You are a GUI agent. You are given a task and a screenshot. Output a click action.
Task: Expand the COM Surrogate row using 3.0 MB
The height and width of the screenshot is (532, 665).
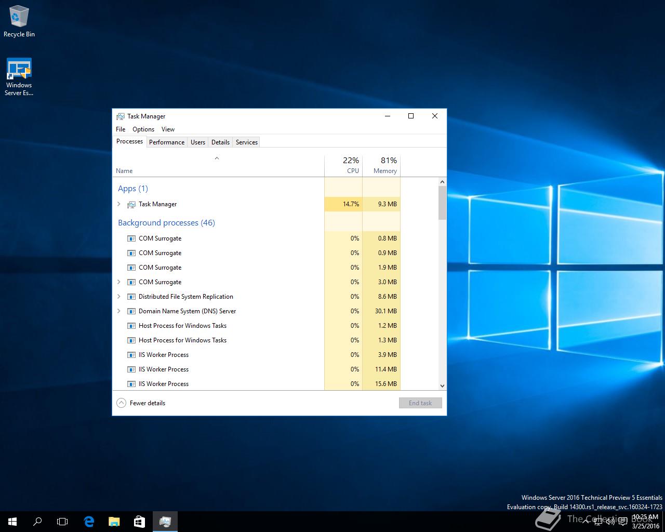[119, 282]
